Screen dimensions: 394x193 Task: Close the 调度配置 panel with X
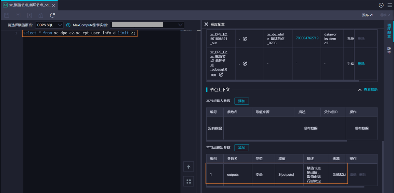[206, 24]
